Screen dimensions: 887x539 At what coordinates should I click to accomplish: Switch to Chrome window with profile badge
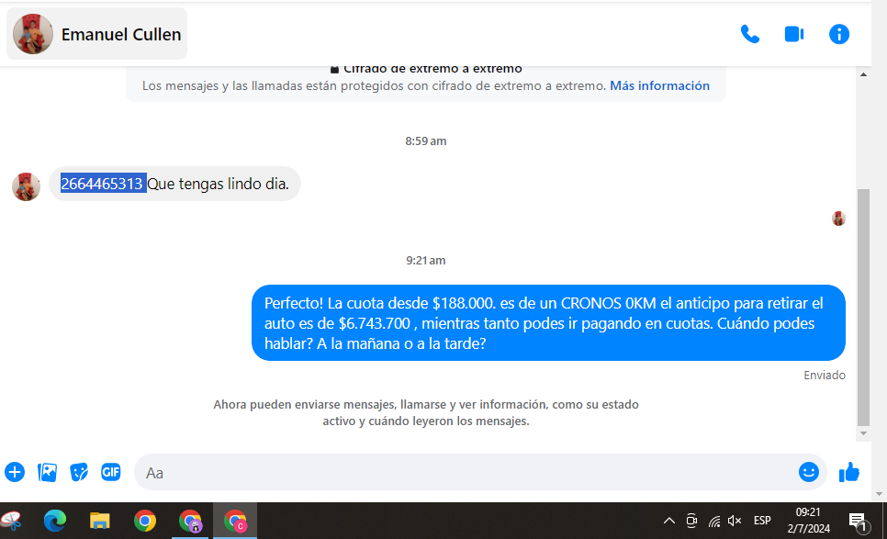tap(190, 521)
